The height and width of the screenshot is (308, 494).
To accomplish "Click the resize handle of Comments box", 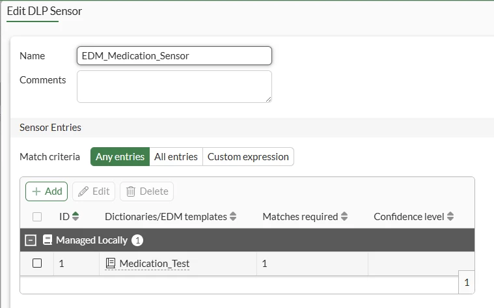I will click(x=268, y=100).
